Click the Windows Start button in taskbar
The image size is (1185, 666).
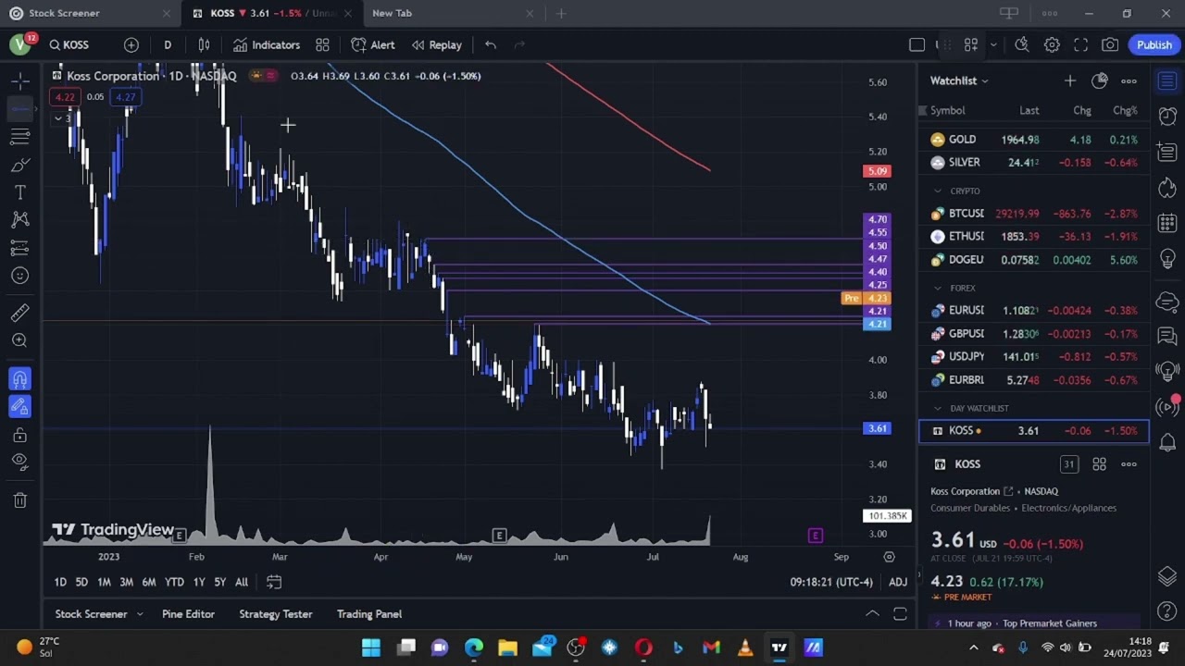click(370, 647)
